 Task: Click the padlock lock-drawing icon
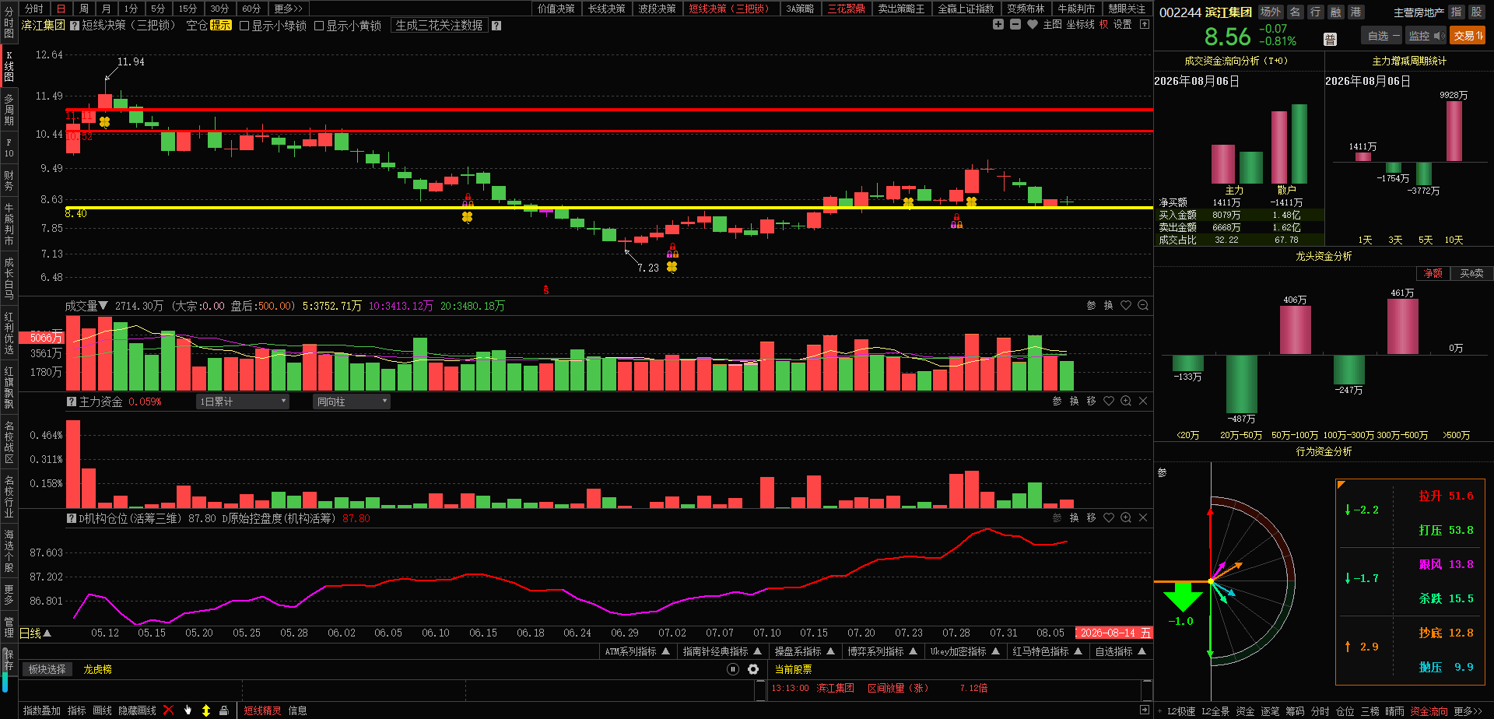pos(224,710)
